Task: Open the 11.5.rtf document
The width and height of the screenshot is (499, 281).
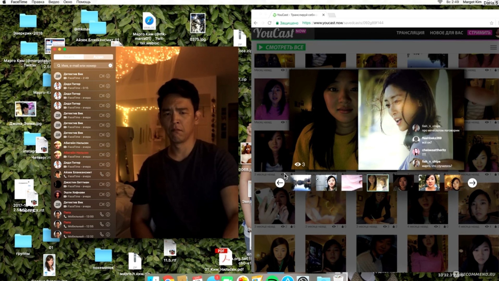Action: tap(170, 251)
